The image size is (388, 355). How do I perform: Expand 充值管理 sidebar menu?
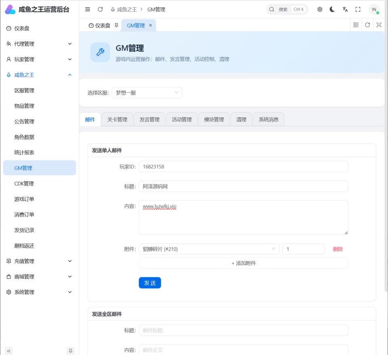point(40,261)
